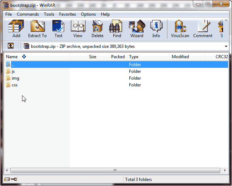This screenshot has width=232, height=186.
Task: Open the Favorites menu
Action: click(67, 14)
